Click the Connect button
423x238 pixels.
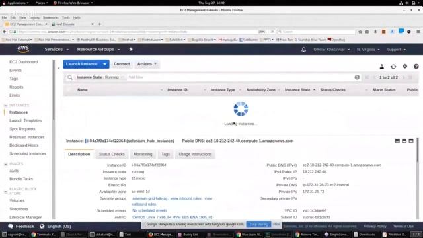pyautogui.click(x=122, y=64)
